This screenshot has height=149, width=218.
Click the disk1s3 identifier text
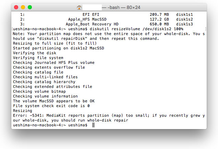[184, 24]
